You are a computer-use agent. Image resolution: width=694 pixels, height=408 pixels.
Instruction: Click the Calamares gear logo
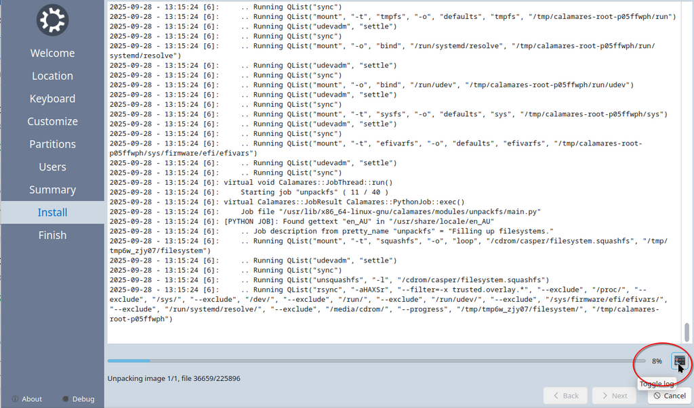tap(52, 20)
